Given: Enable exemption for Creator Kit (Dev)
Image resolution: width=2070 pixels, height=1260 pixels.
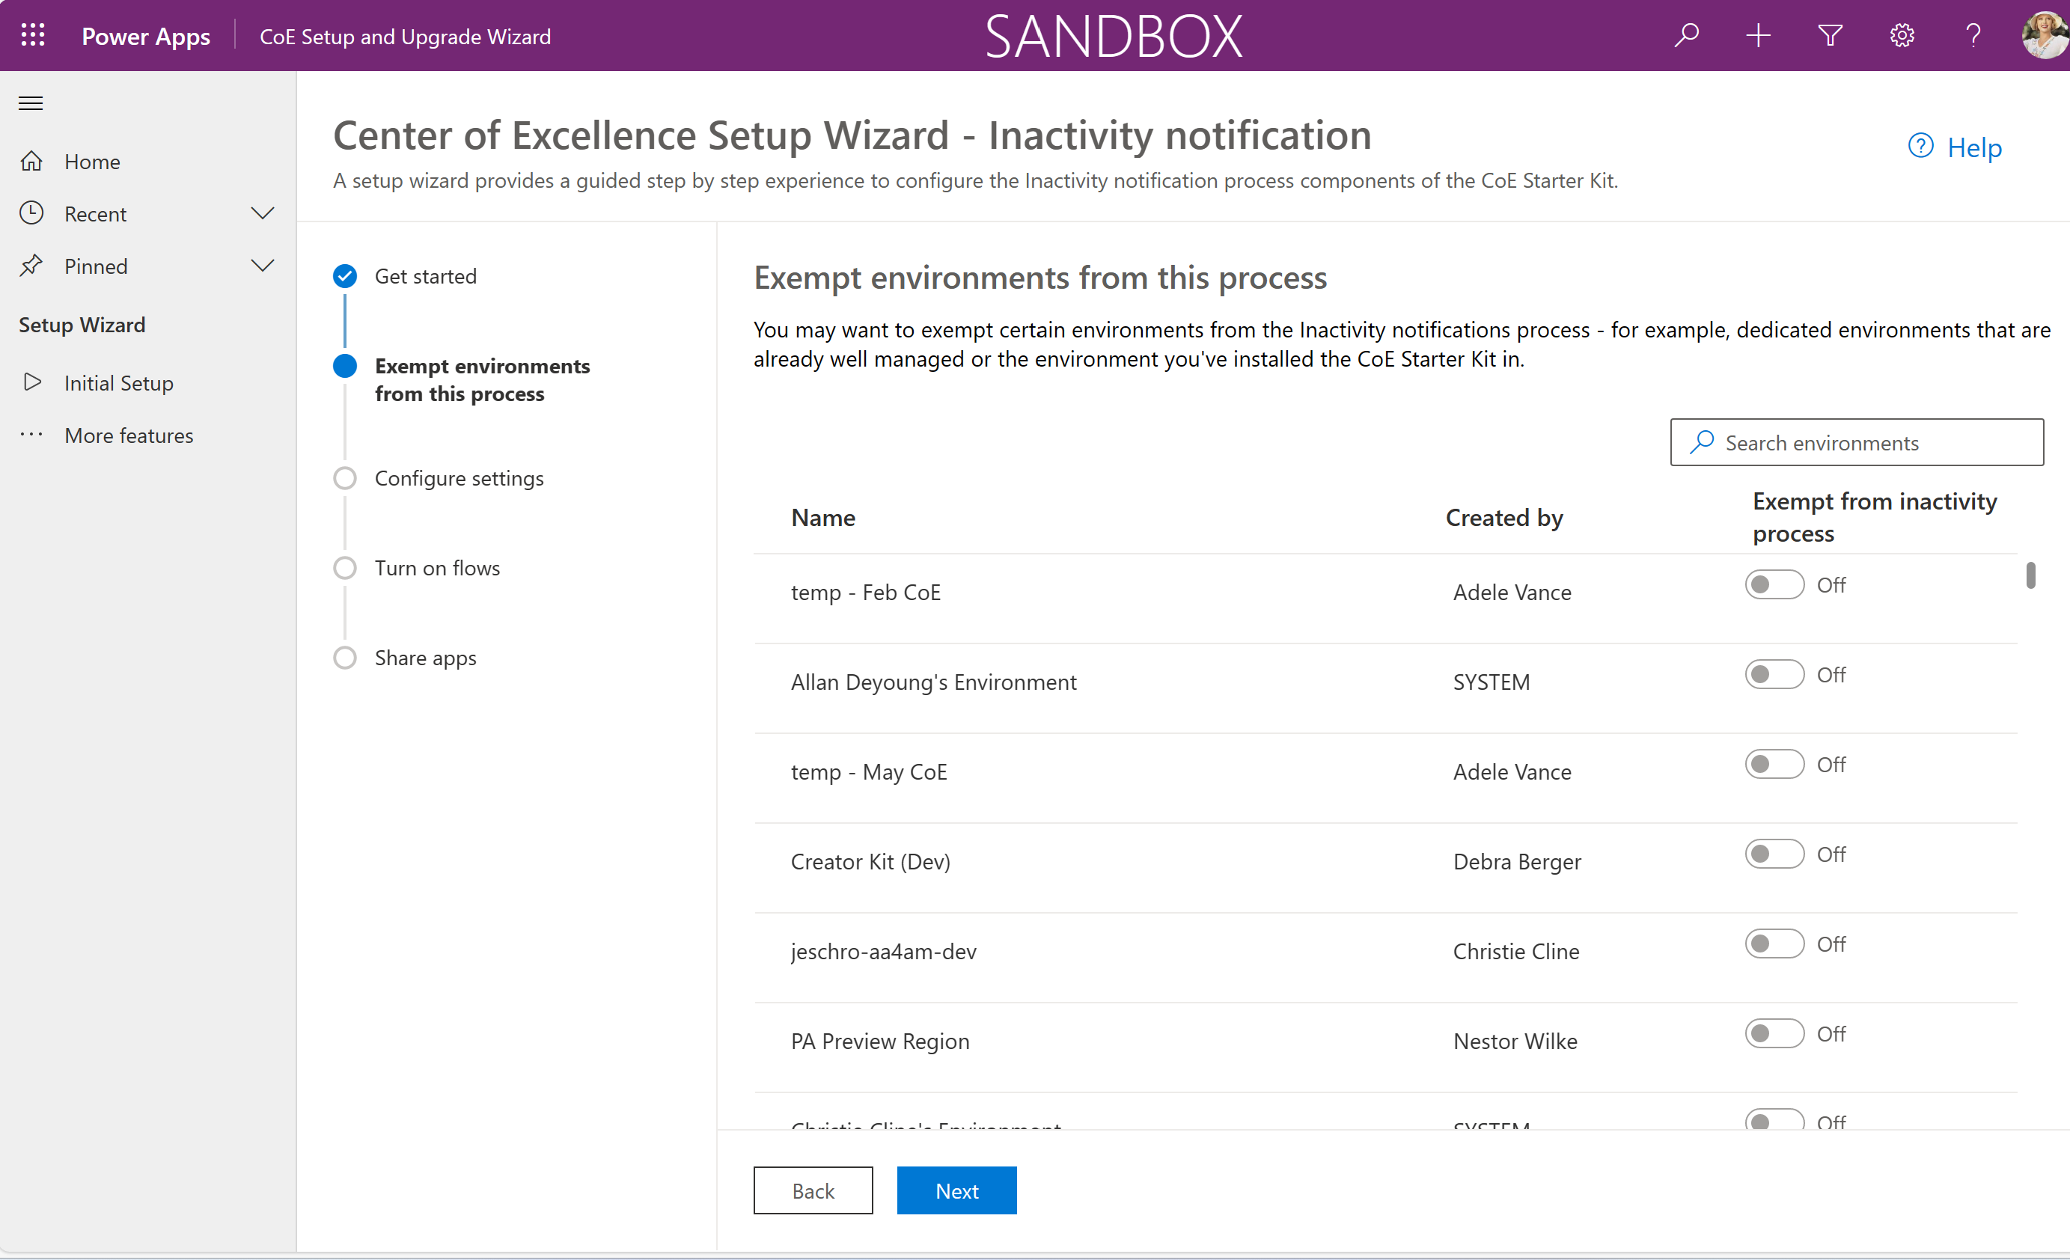Looking at the screenshot, I should [x=1774, y=854].
